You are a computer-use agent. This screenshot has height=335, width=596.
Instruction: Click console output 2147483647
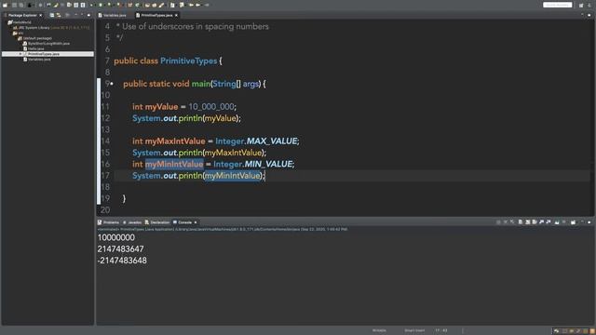pos(120,249)
